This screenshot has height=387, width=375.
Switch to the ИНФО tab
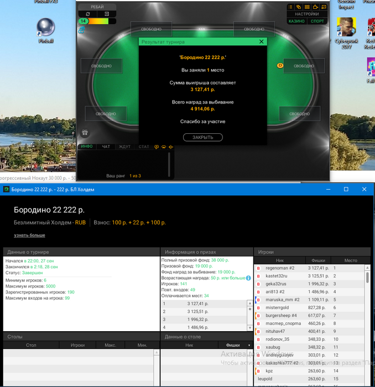click(x=87, y=147)
